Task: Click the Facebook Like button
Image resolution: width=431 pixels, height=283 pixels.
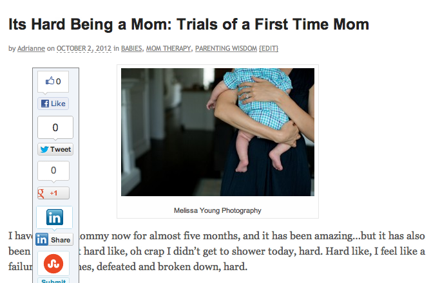Action: pos(53,104)
